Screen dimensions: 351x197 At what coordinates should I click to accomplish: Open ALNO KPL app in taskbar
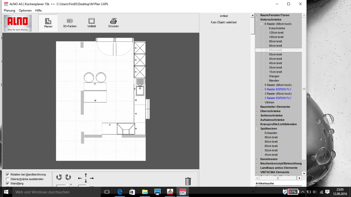(x=183, y=192)
